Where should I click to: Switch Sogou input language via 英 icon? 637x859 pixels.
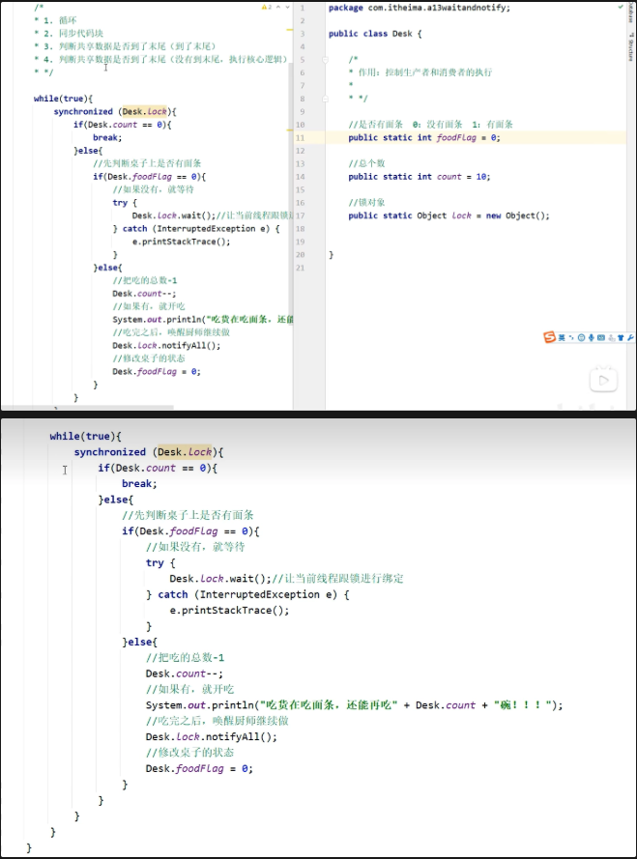pyautogui.click(x=562, y=338)
